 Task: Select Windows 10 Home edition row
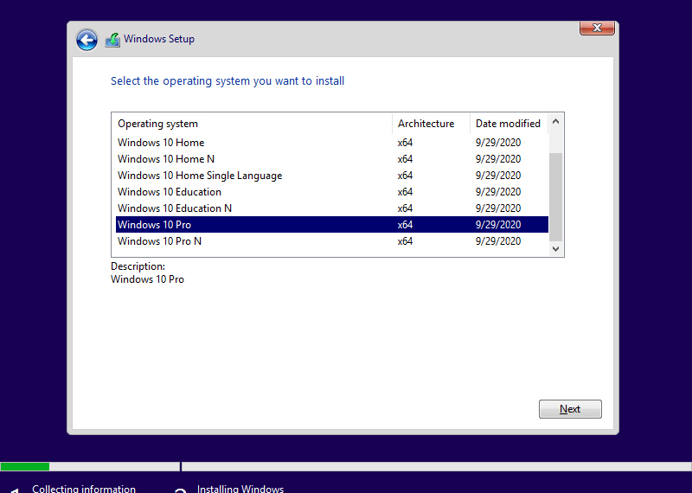332,143
